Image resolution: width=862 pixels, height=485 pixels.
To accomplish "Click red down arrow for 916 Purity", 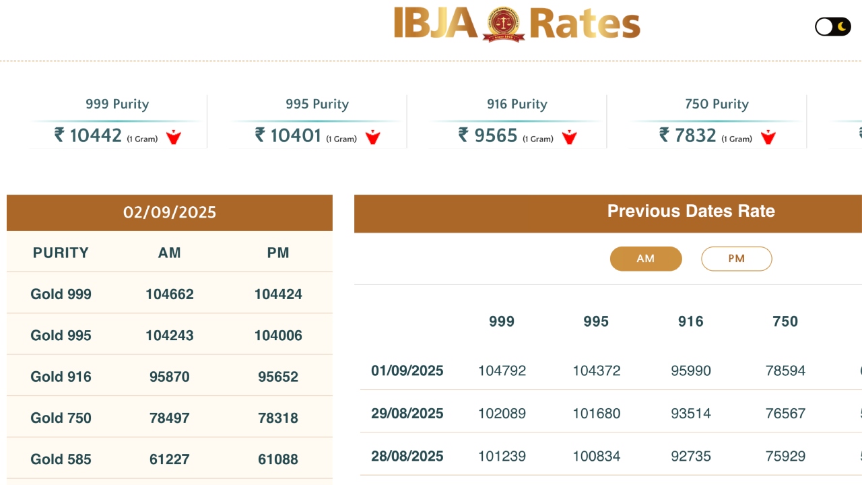I will (570, 137).
